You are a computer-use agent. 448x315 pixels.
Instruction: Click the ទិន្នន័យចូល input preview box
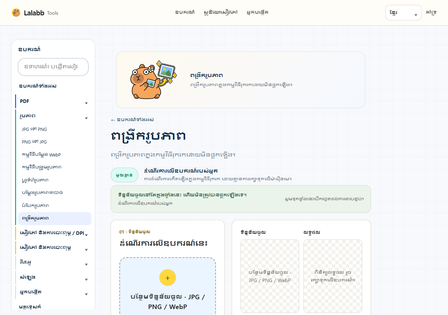(270, 276)
